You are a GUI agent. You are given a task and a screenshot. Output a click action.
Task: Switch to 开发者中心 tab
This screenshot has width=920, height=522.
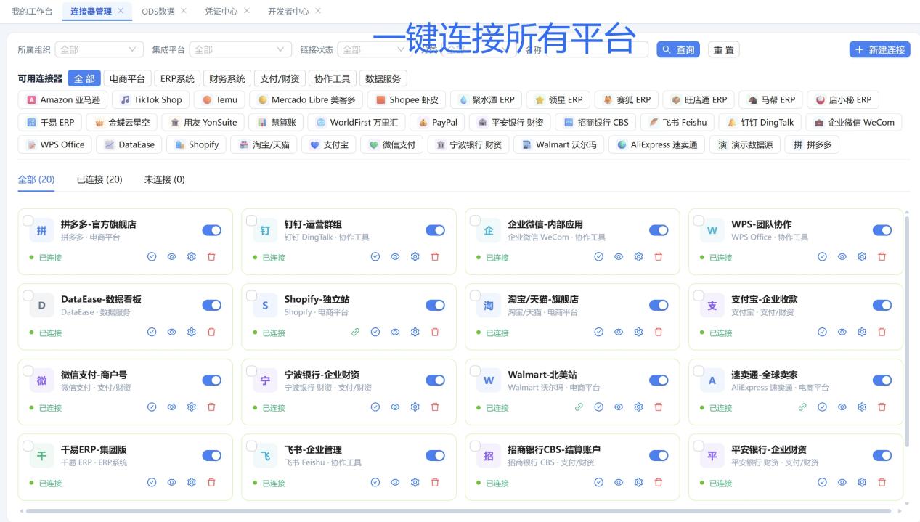pos(288,12)
